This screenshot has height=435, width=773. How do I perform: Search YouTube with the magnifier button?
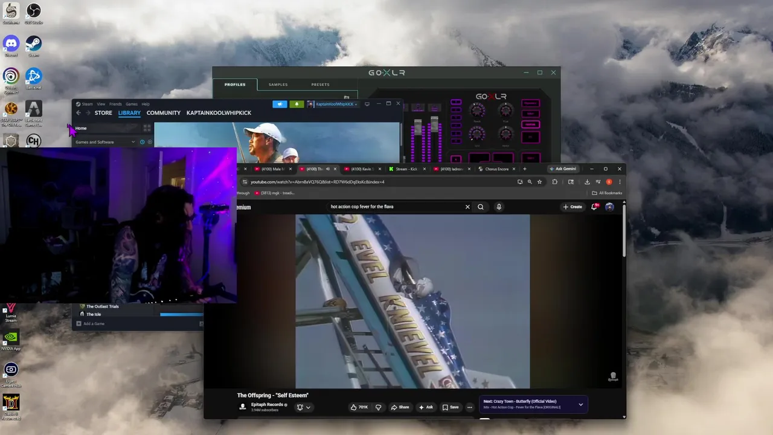pyautogui.click(x=481, y=207)
